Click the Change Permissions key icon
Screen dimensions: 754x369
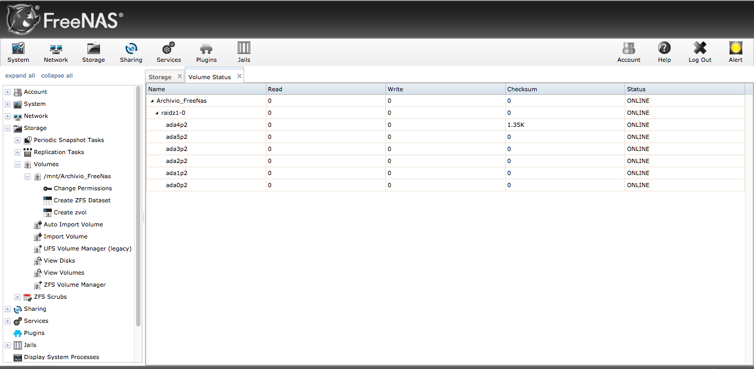pos(48,189)
